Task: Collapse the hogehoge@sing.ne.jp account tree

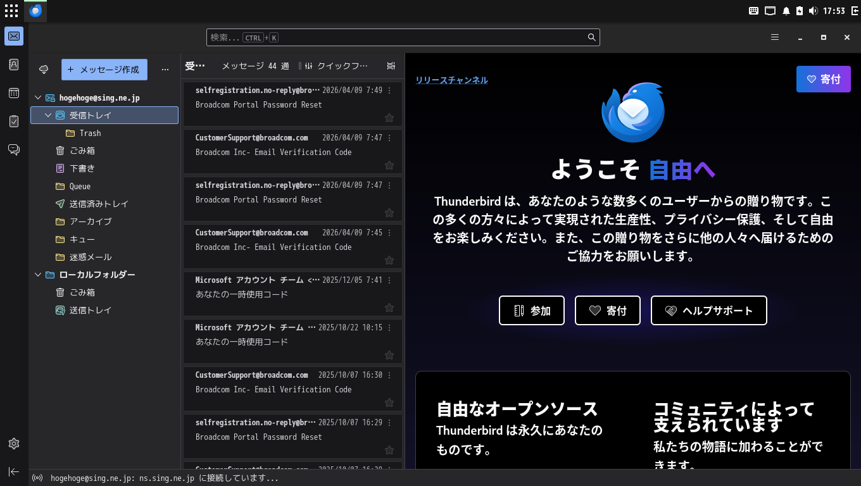Action: [x=38, y=97]
